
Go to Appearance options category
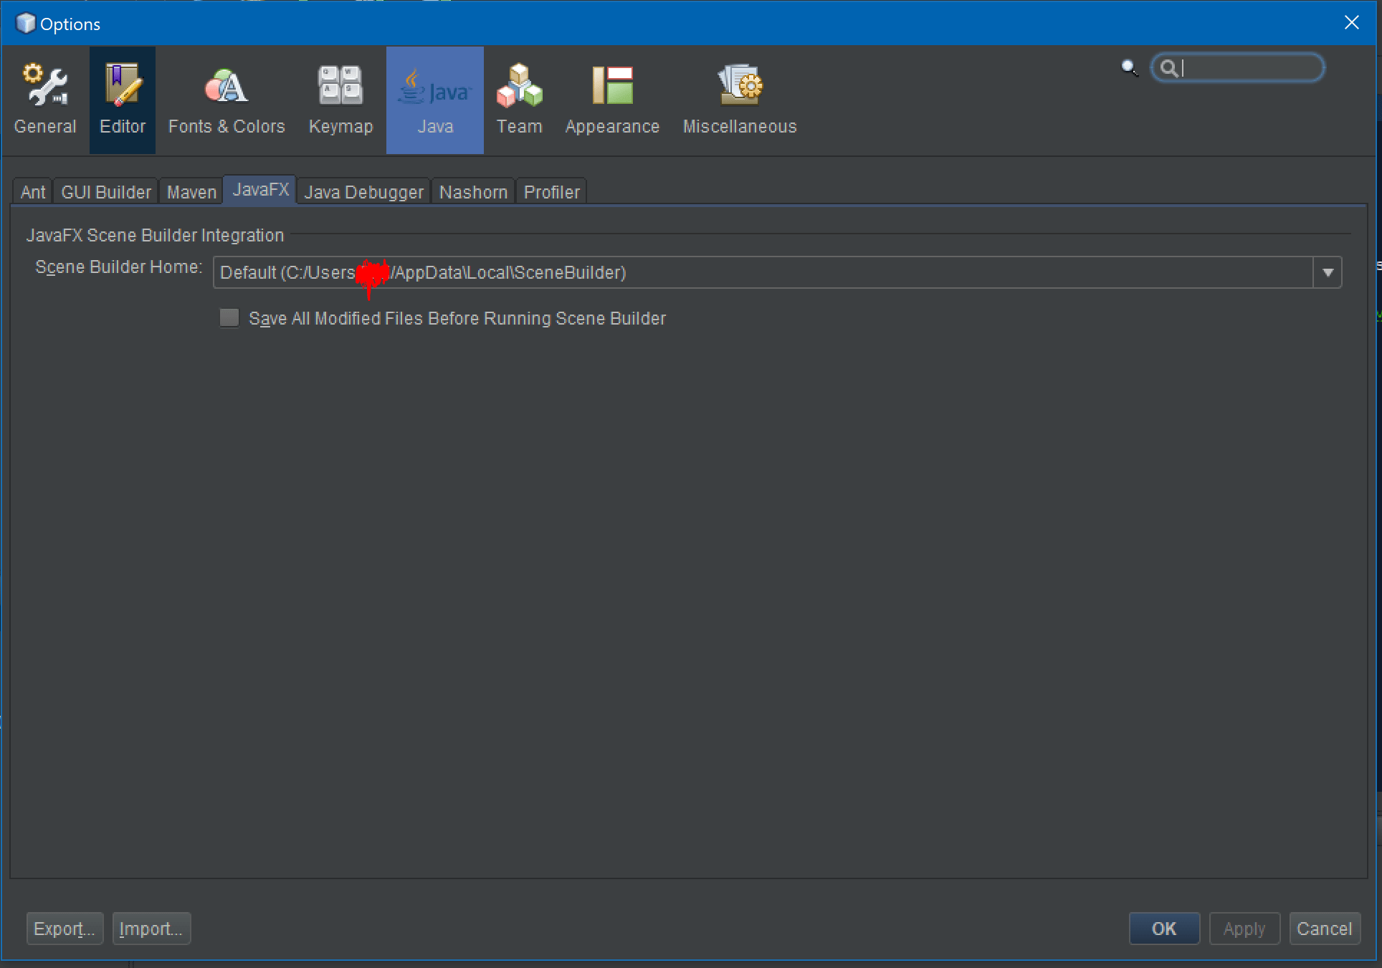(612, 100)
